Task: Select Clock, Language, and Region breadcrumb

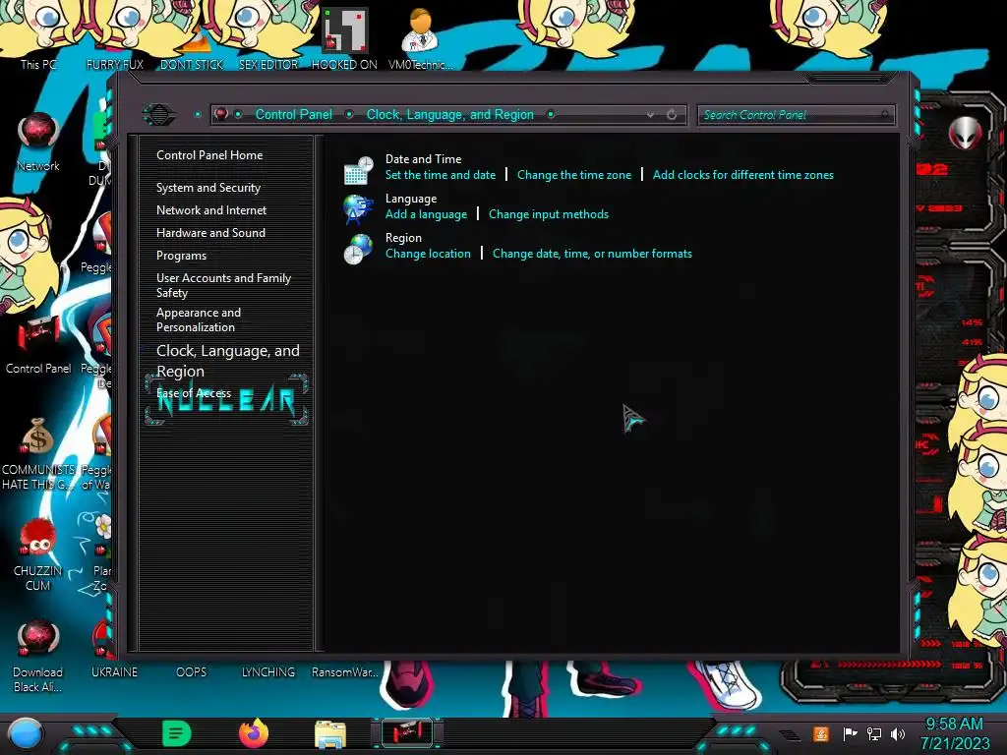Action: (x=450, y=114)
